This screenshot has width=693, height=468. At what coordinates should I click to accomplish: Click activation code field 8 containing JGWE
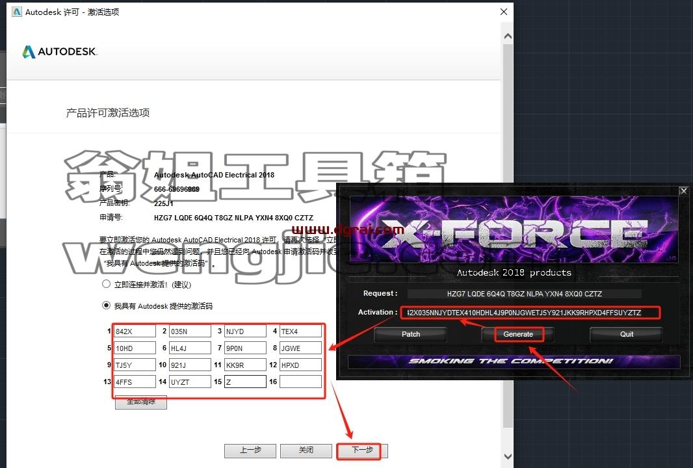point(300,348)
